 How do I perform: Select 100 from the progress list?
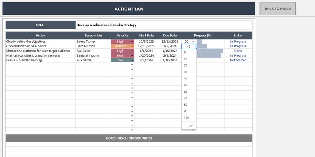coord(186,117)
